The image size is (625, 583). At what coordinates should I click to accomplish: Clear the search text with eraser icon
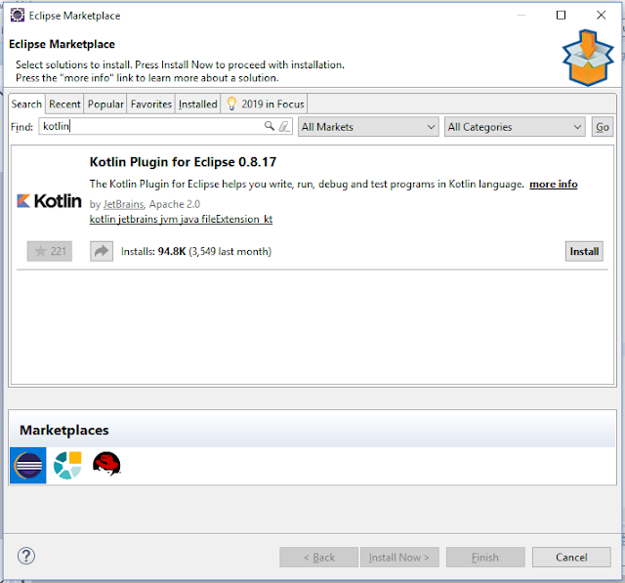284,127
